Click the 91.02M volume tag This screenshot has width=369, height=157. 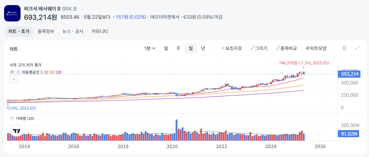349,134
